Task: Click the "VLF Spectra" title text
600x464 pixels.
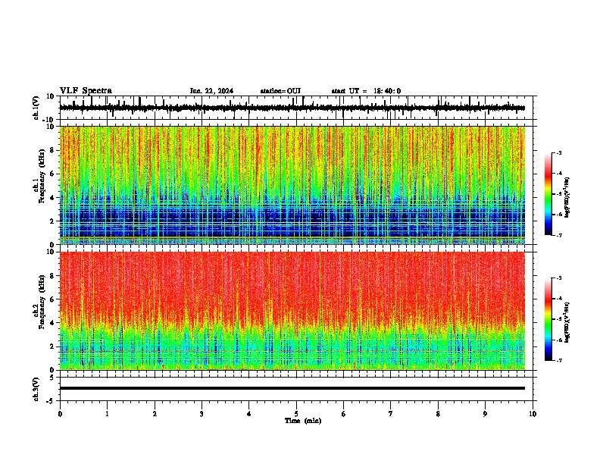Action: [86, 91]
